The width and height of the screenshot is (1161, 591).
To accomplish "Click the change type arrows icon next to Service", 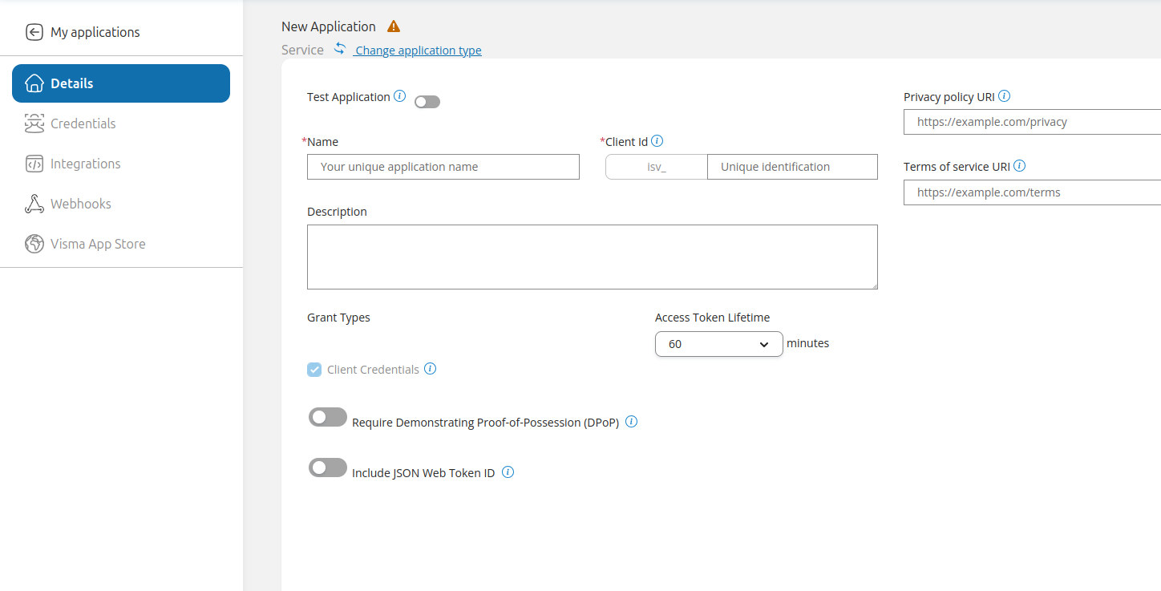I will [x=340, y=48].
